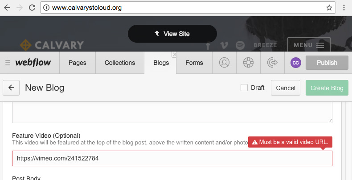Click the Publish button

click(327, 63)
